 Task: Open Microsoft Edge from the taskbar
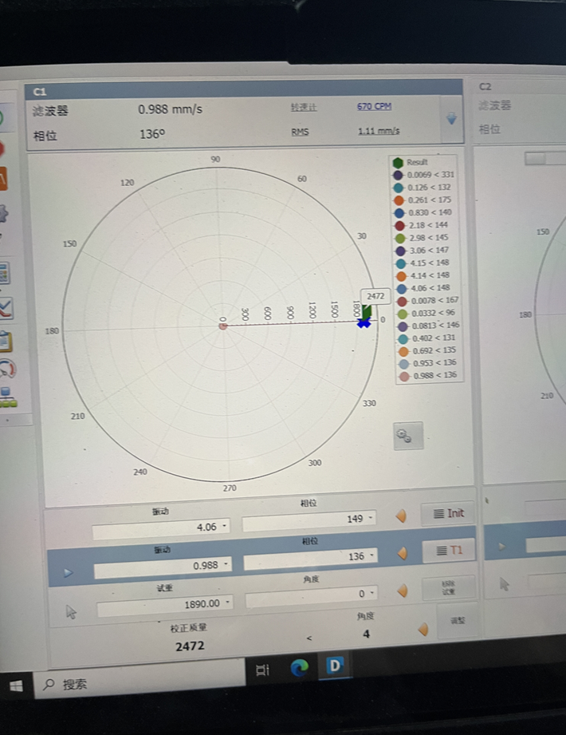[300, 668]
